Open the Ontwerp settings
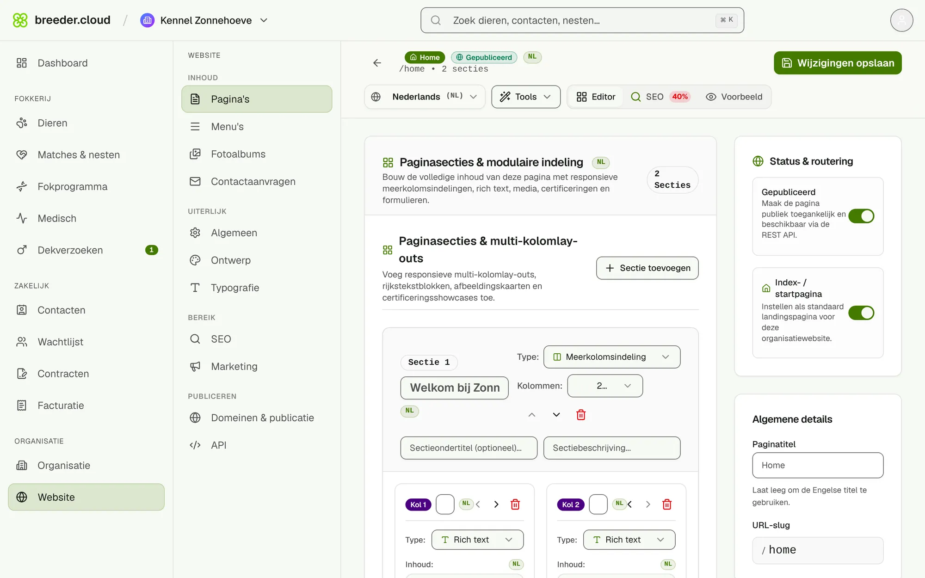 pyautogui.click(x=257, y=260)
